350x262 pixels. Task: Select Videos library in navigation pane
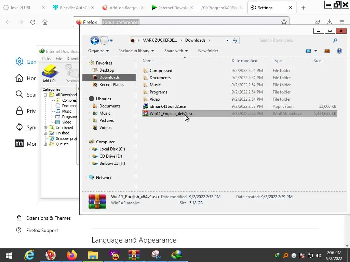pyautogui.click(x=105, y=128)
